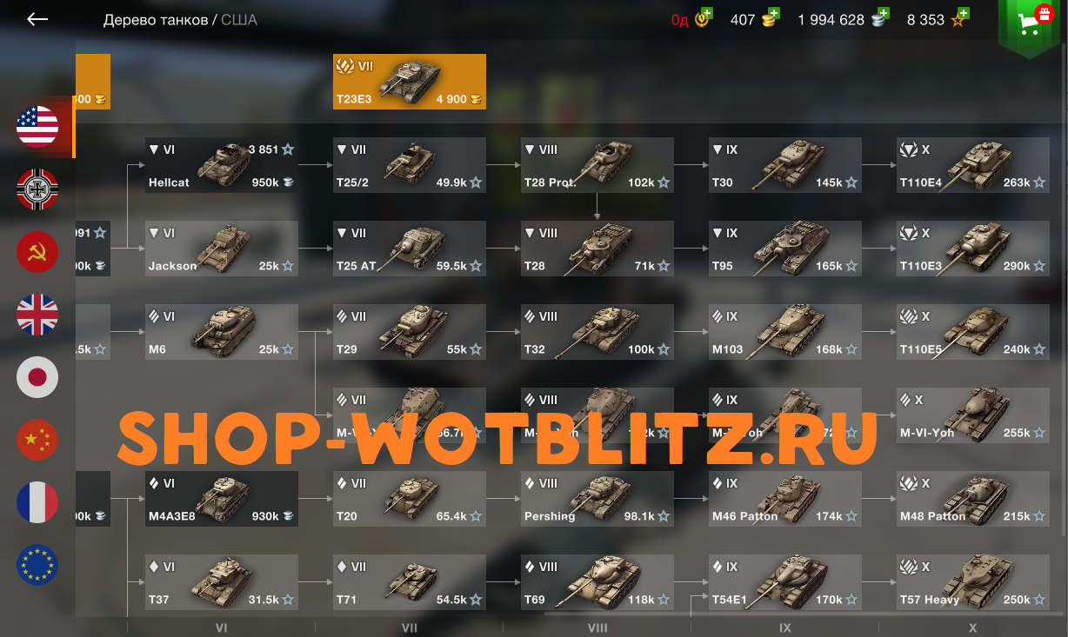1068x637 pixels.
Task: Select the Hellcat tier VI tank
Action: (x=222, y=165)
